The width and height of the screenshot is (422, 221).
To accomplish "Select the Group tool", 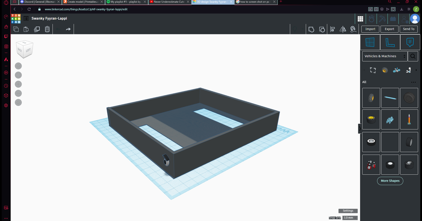I will coord(312,29).
